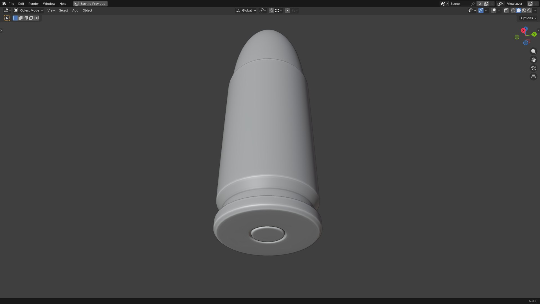The height and width of the screenshot is (304, 540).
Task: Switch to Material Preview shading
Action: (x=524, y=10)
